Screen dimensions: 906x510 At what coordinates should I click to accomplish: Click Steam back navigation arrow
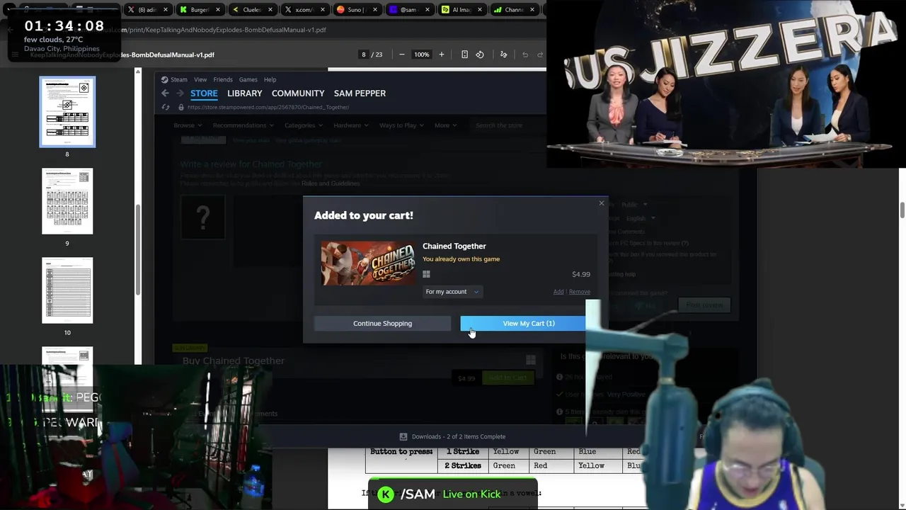(165, 93)
